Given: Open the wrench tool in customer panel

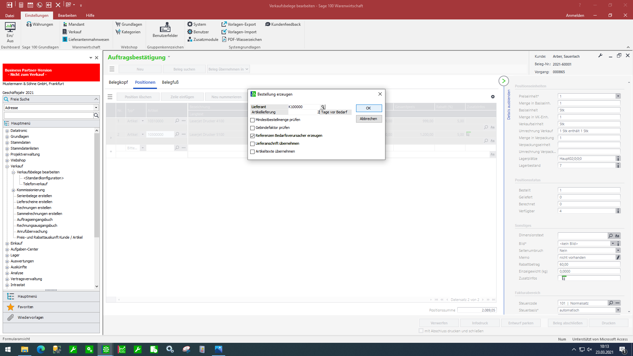Looking at the screenshot, I should click(600, 56).
